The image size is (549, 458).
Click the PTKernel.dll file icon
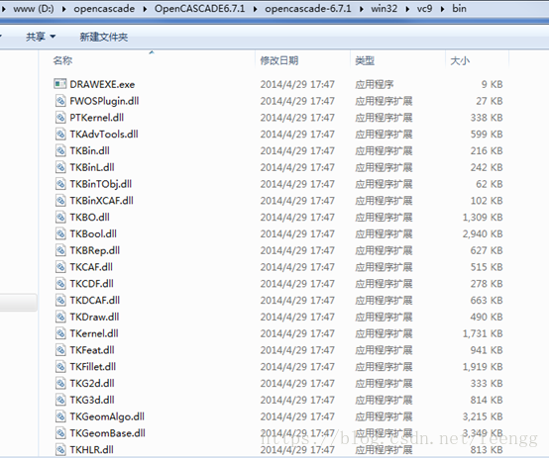coord(60,118)
